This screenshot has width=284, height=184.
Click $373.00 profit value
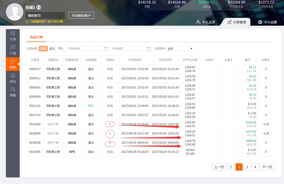tap(251, 132)
